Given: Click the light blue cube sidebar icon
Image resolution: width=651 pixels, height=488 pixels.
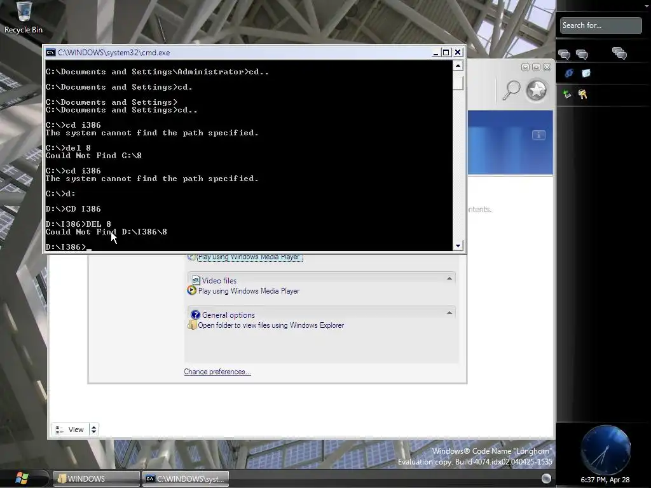Looking at the screenshot, I should [x=586, y=73].
